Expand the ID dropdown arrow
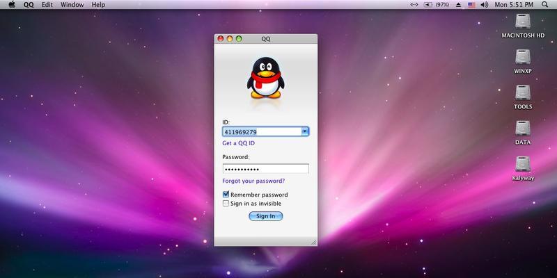The width and height of the screenshot is (557, 278). click(305, 131)
